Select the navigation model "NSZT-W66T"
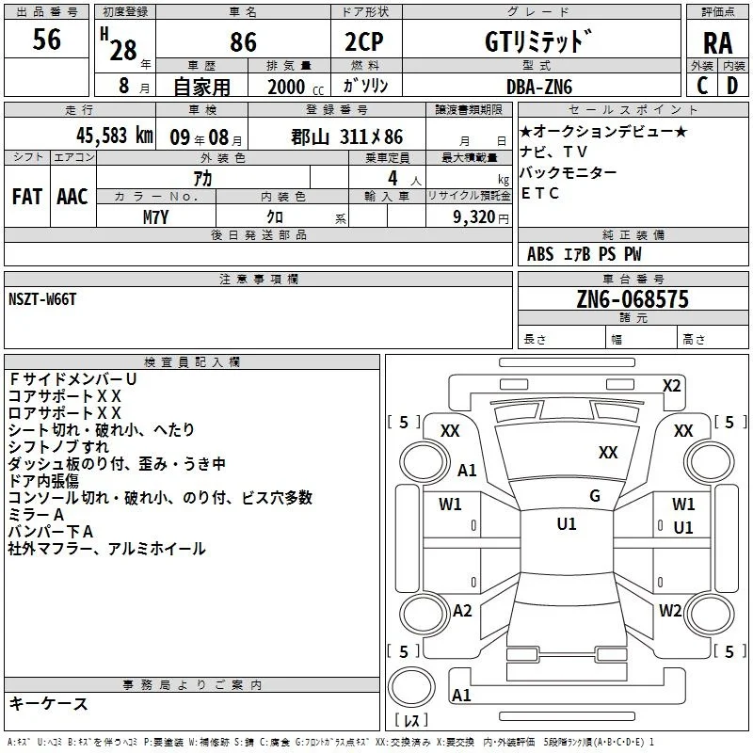This screenshot has width=753, height=753. click(42, 299)
